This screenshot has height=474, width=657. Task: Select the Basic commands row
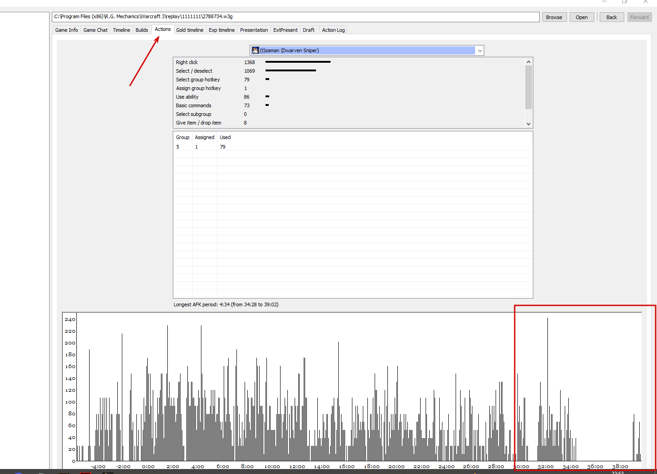pyautogui.click(x=349, y=105)
